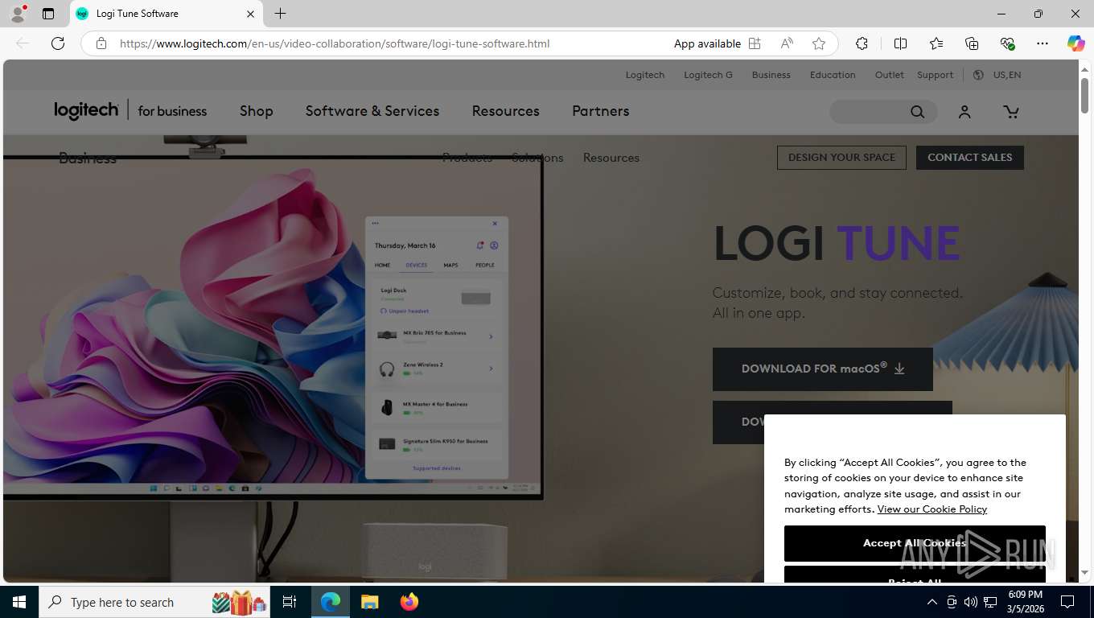
Task: Click CONTACT SALES button
Action: 969,158
